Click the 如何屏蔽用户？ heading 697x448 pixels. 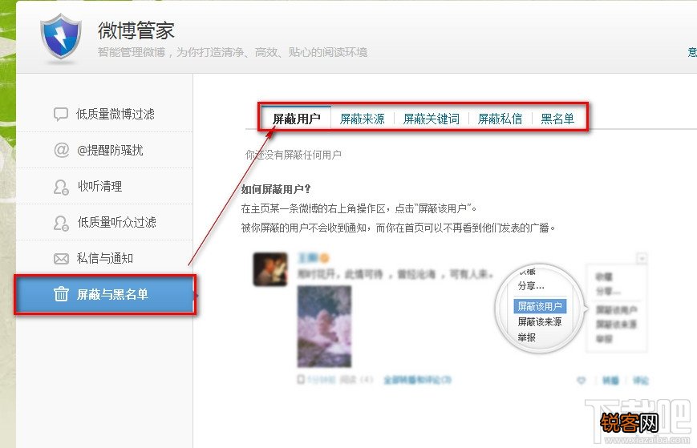pos(276,189)
